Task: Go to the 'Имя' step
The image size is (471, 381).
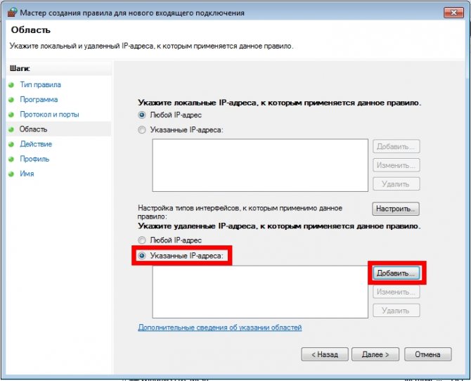Action: click(x=27, y=174)
